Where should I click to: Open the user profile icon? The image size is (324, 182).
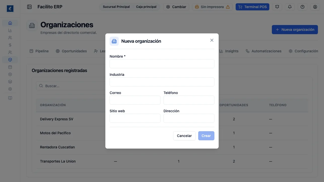point(315,7)
